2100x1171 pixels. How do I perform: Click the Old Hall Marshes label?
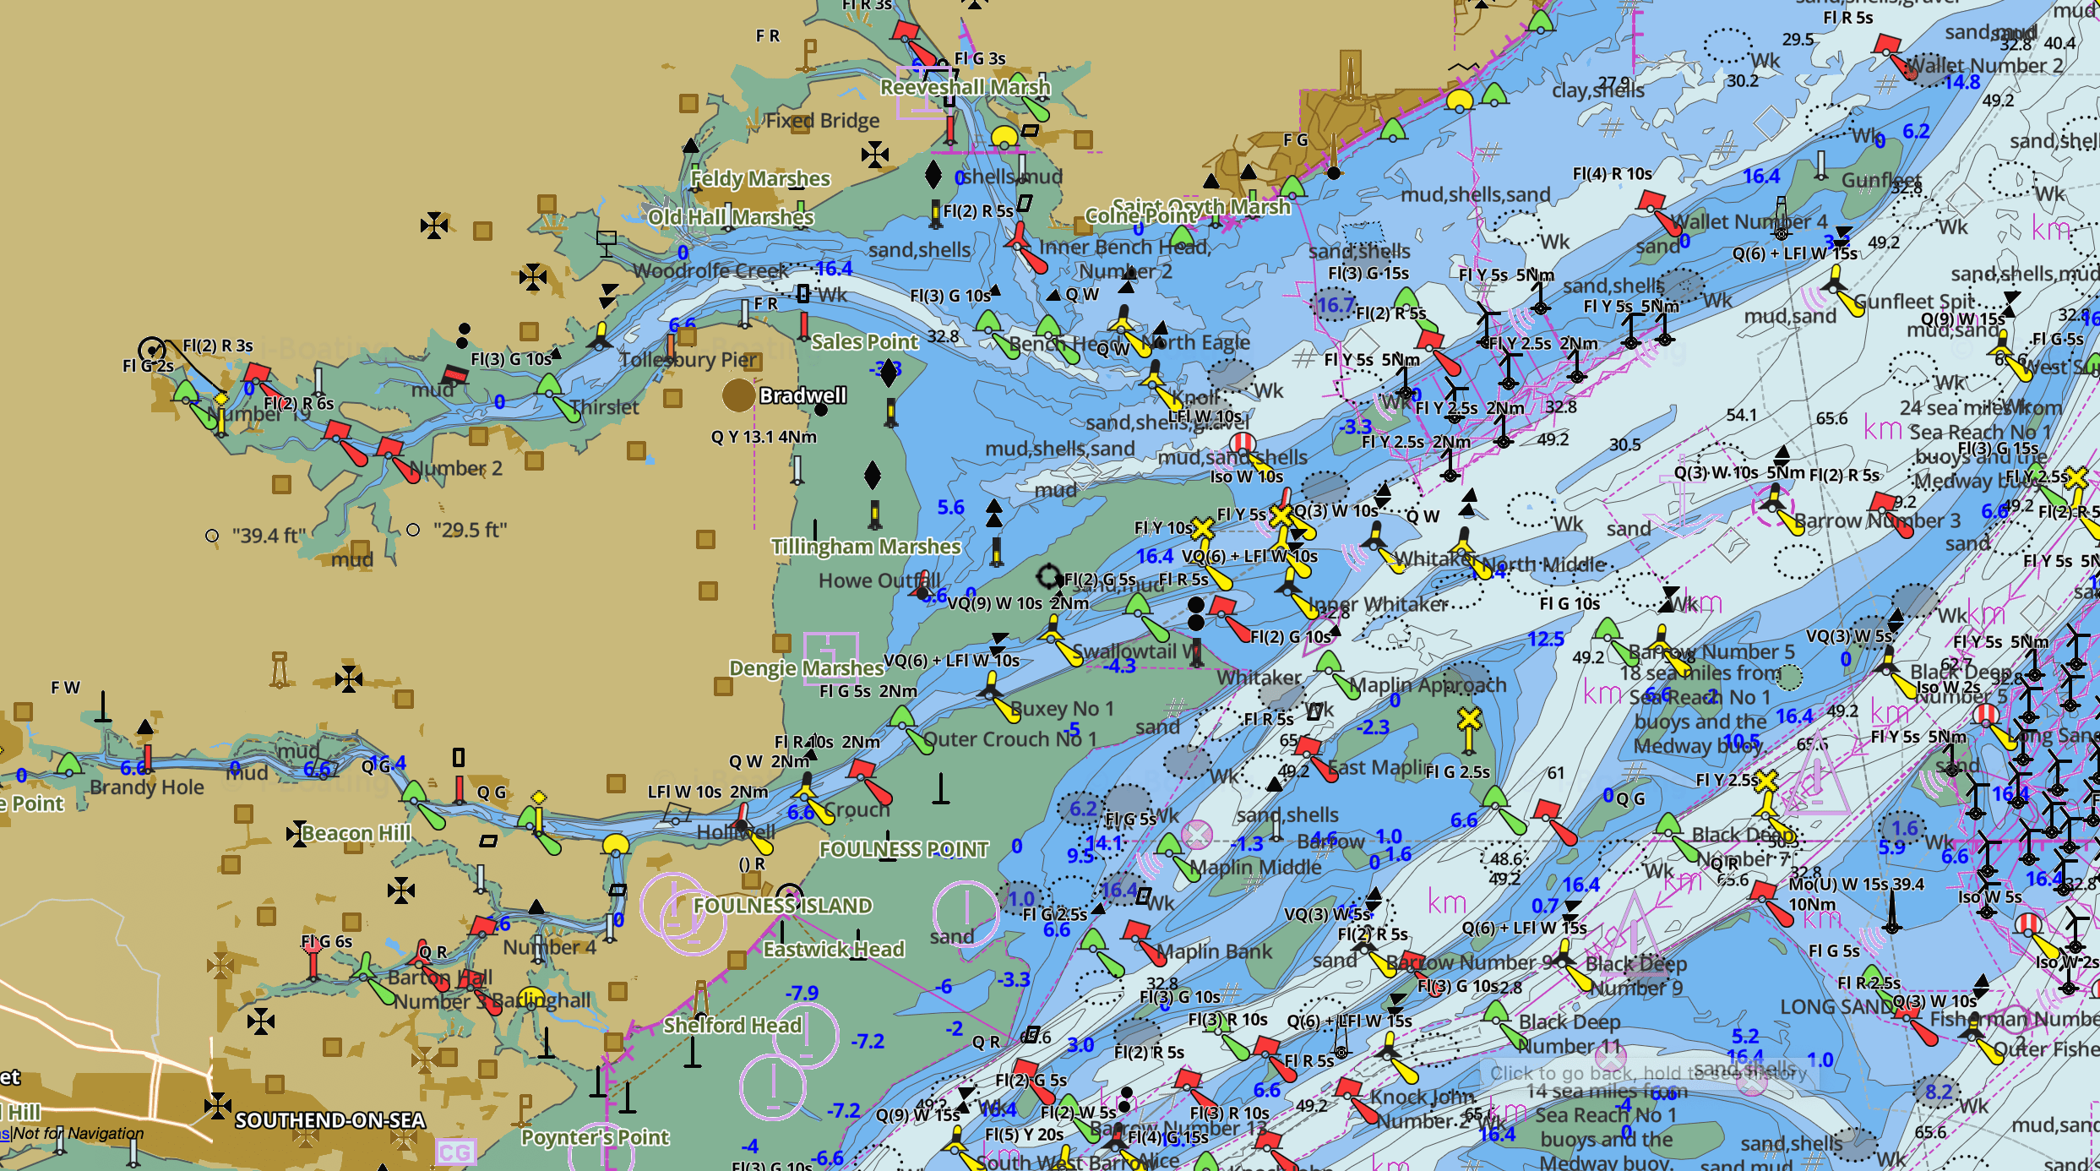[731, 217]
